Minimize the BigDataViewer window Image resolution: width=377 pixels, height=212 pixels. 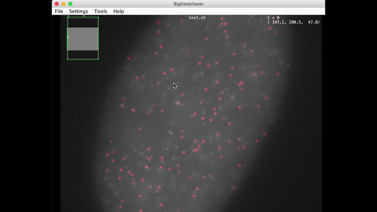click(x=63, y=4)
